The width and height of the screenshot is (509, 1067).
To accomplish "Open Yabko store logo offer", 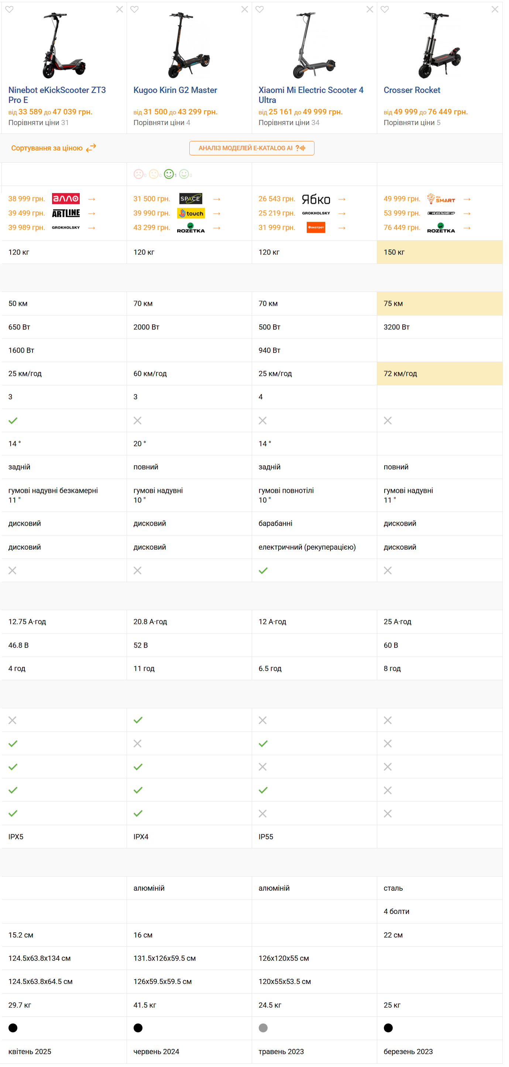I will click(x=316, y=199).
